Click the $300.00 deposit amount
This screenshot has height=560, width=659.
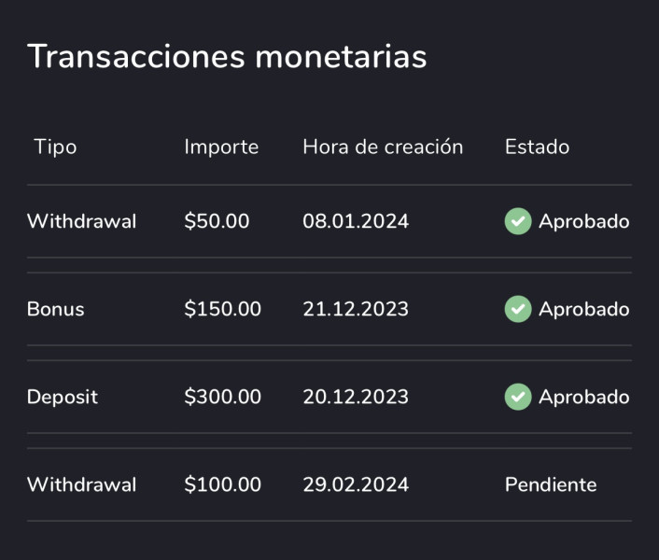coord(222,397)
